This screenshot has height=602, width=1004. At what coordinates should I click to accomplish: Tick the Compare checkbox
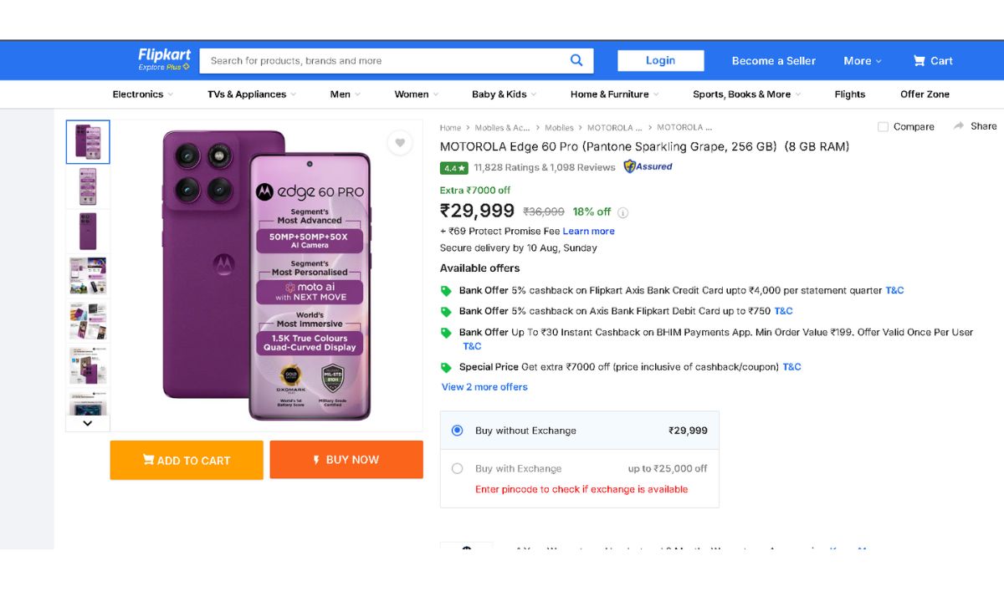click(883, 127)
